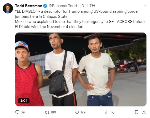
Task: Click the man in red tank top
Action: [29, 74]
